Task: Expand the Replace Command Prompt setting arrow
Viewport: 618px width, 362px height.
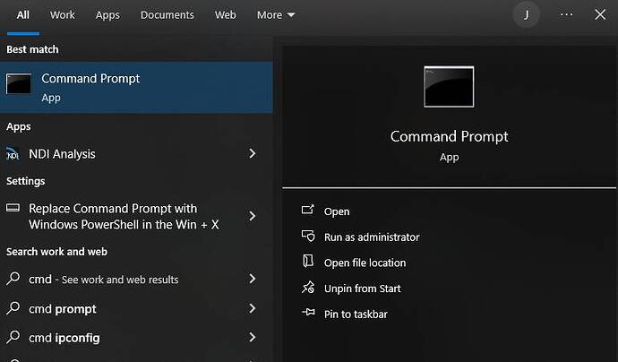Action: pos(253,216)
